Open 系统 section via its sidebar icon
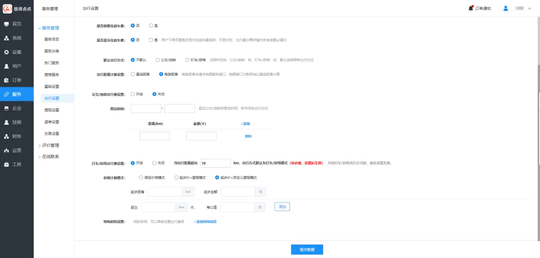Image resolution: width=540 pixels, height=258 pixels. (6, 38)
